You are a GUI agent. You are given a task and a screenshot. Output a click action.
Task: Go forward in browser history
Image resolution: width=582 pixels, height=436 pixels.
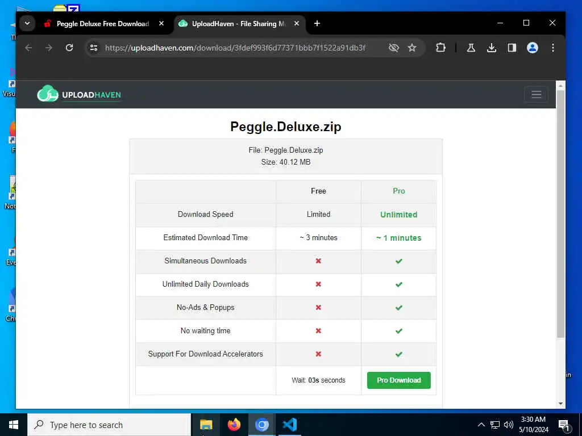49,48
